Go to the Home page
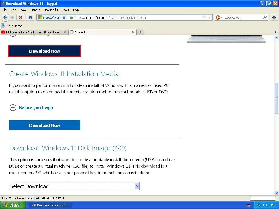 (31, 17)
